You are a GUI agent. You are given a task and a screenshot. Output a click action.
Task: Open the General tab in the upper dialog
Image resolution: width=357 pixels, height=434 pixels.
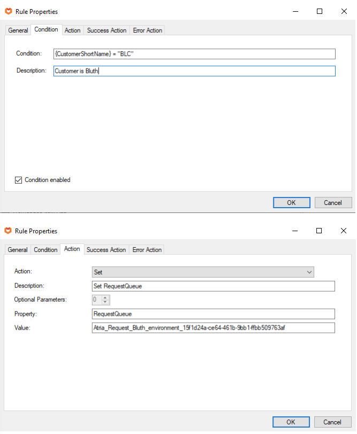tap(18, 31)
